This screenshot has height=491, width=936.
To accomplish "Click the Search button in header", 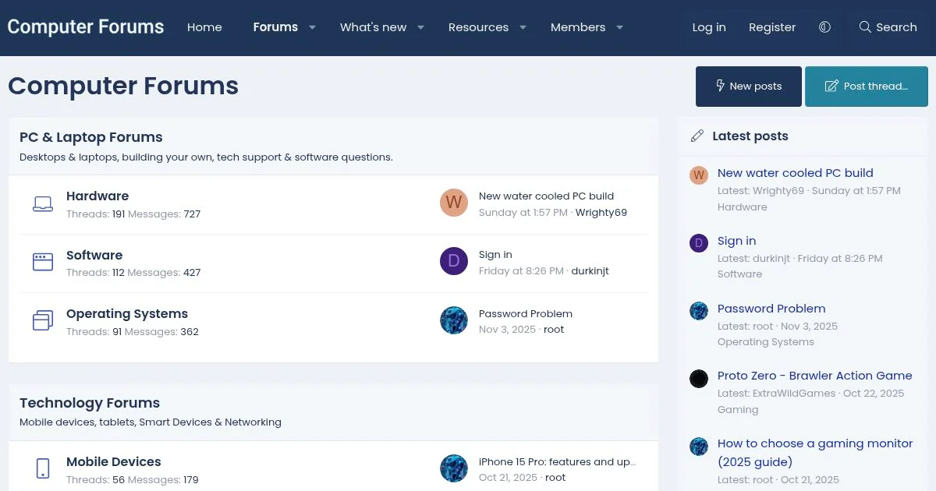I will point(888,27).
